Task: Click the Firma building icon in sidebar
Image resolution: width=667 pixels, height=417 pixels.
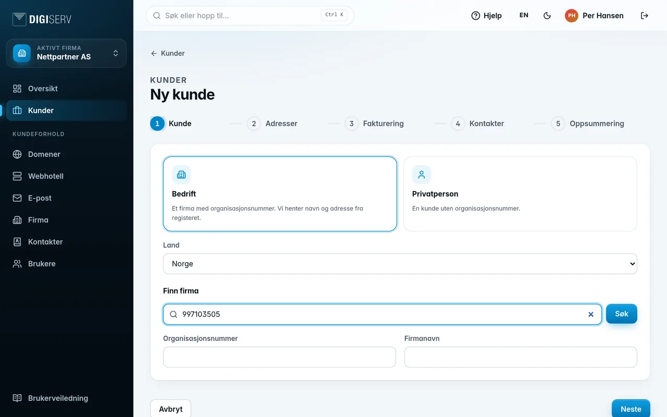Action: point(17,220)
